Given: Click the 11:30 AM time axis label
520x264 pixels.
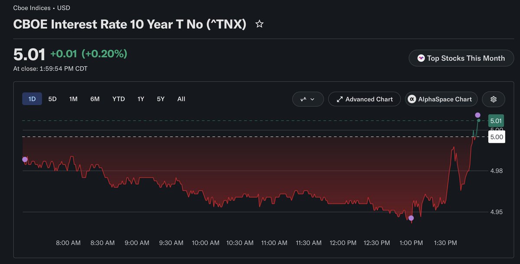Looking at the screenshot, I should click(x=309, y=243).
